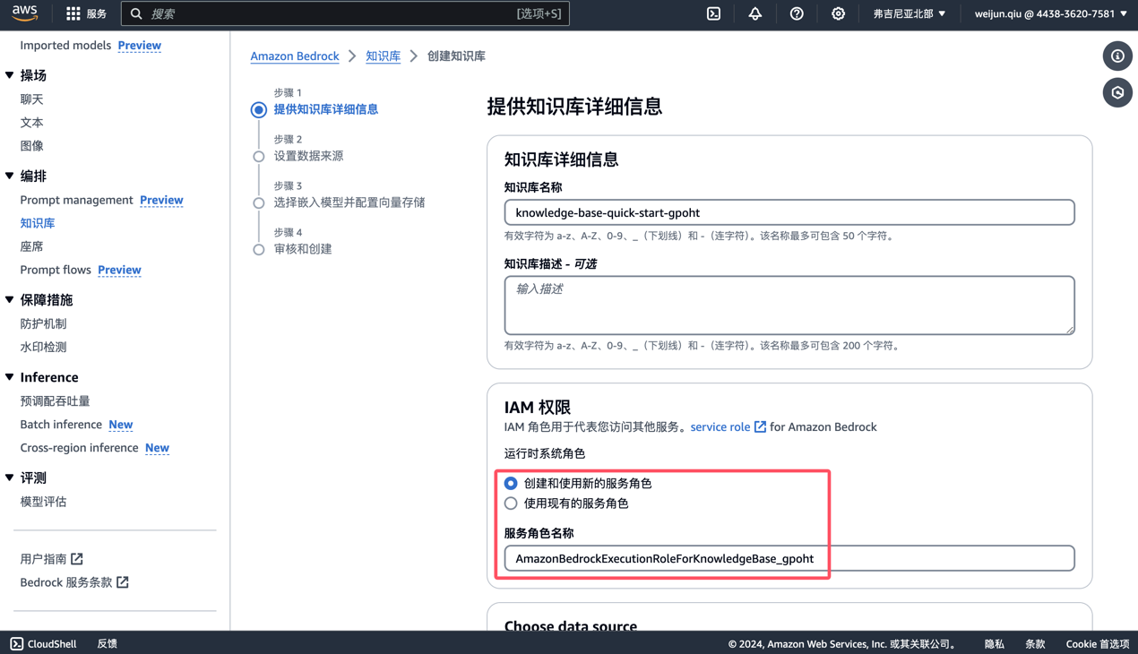Click the 反馈 footer link

click(108, 643)
